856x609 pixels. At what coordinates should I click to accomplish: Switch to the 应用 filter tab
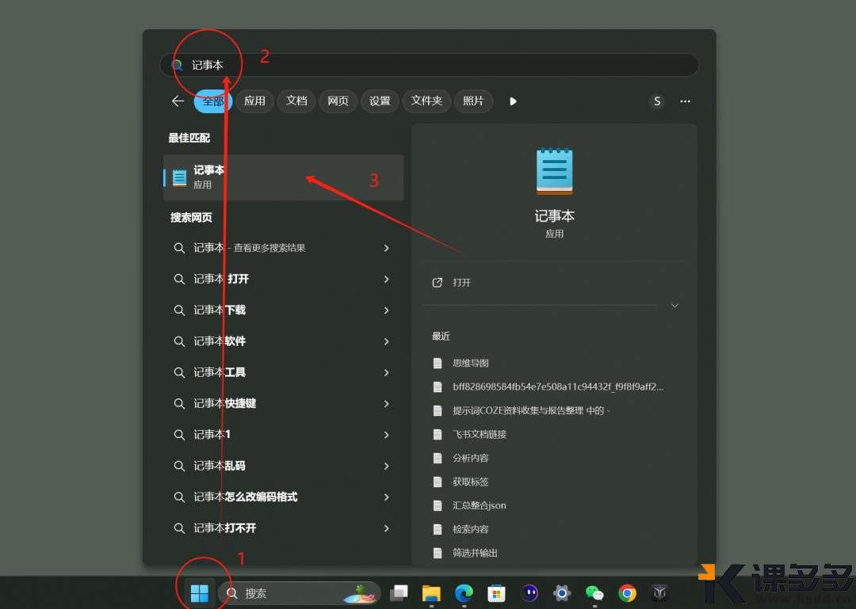click(254, 101)
